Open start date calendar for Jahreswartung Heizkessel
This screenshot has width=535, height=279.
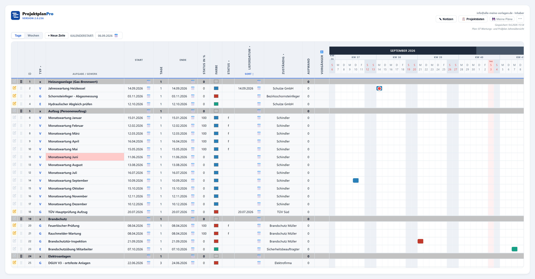pyautogui.click(x=148, y=88)
